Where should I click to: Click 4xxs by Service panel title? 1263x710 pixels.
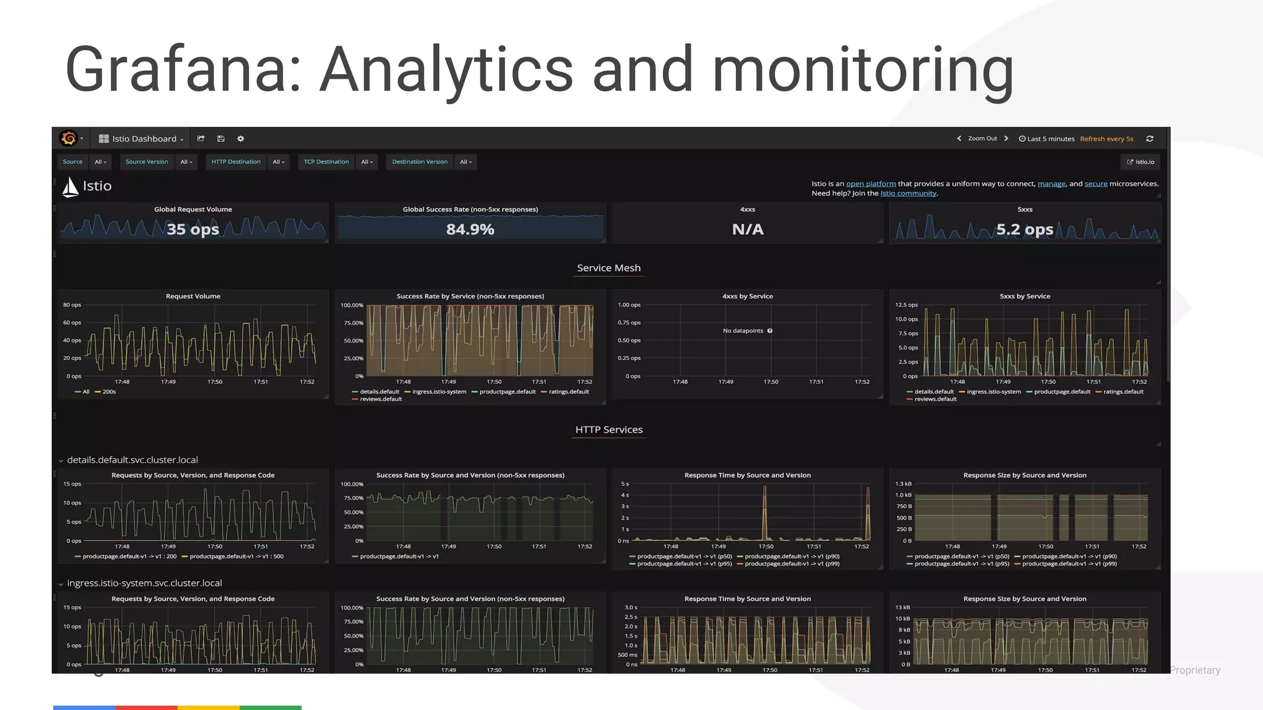tap(747, 296)
